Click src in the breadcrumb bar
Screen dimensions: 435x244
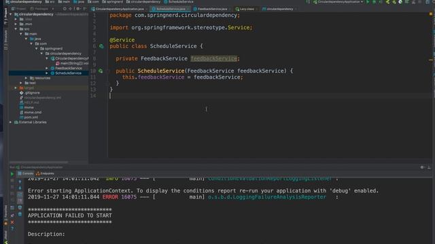(50, 1)
